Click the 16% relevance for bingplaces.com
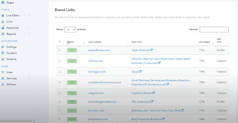The width and height of the screenshot is (238, 123). (202, 119)
